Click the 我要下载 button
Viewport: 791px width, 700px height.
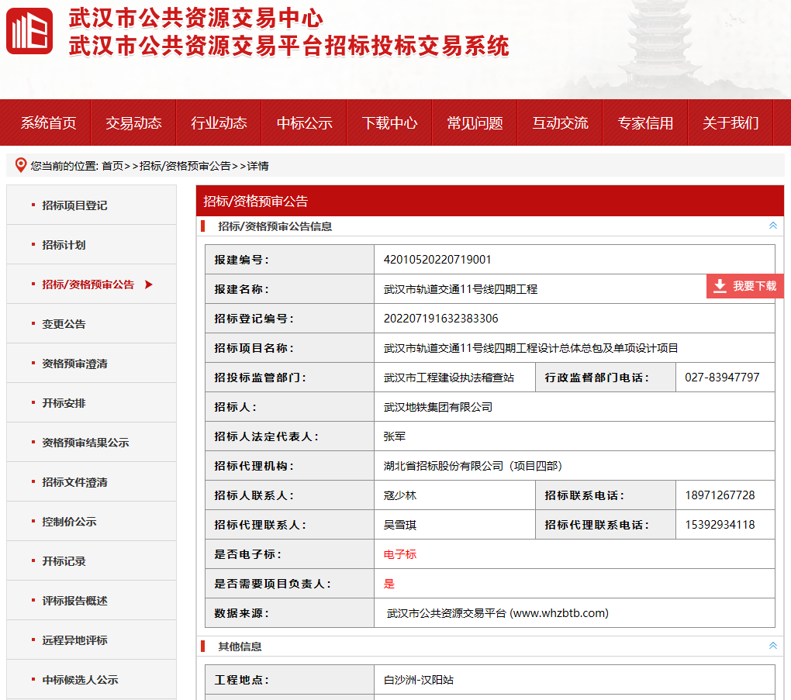pyautogui.click(x=745, y=286)
